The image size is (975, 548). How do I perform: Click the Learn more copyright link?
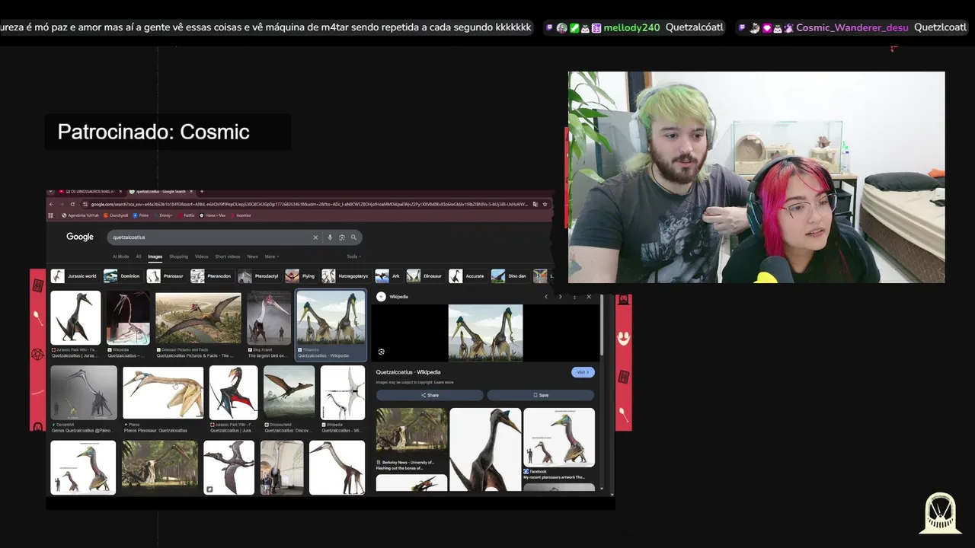(444, 382)
